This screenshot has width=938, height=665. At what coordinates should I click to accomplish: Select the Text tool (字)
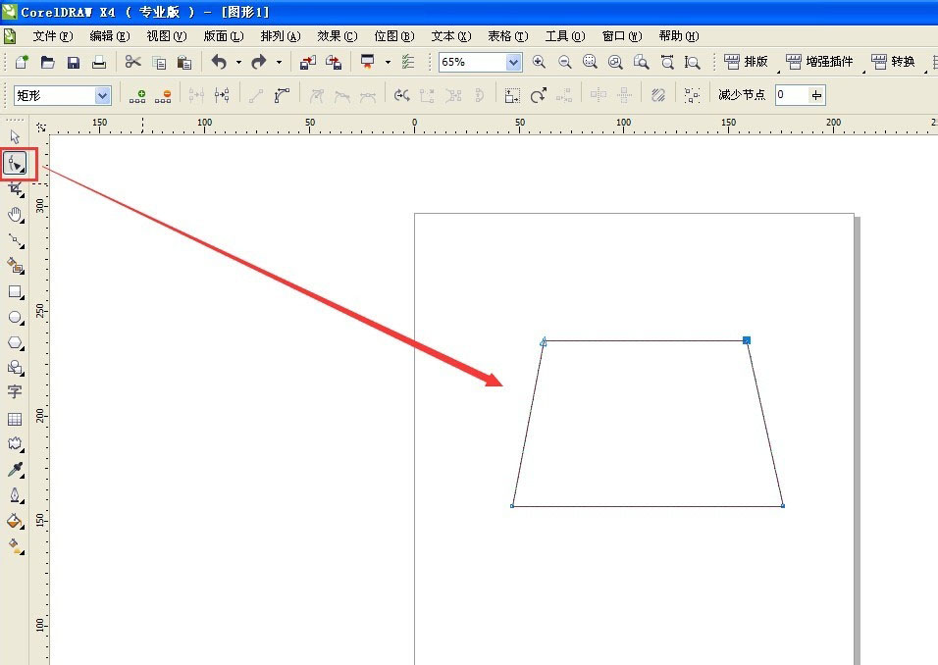pos(15,392)
